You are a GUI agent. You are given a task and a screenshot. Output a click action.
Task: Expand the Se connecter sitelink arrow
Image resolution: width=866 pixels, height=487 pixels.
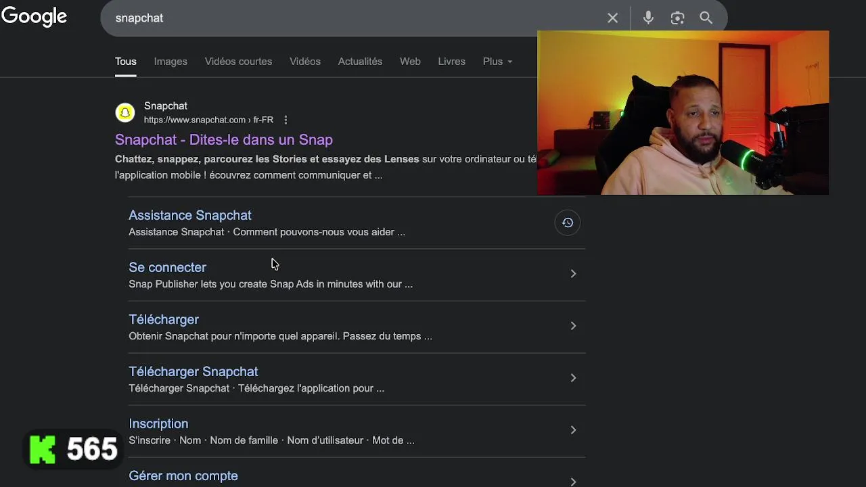pyautogui.click(x=573, y=274)
